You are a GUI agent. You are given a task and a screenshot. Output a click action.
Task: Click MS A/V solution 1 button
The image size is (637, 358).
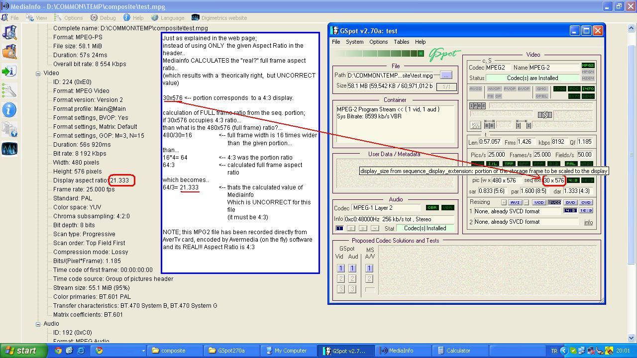click(x=369, y=268)
